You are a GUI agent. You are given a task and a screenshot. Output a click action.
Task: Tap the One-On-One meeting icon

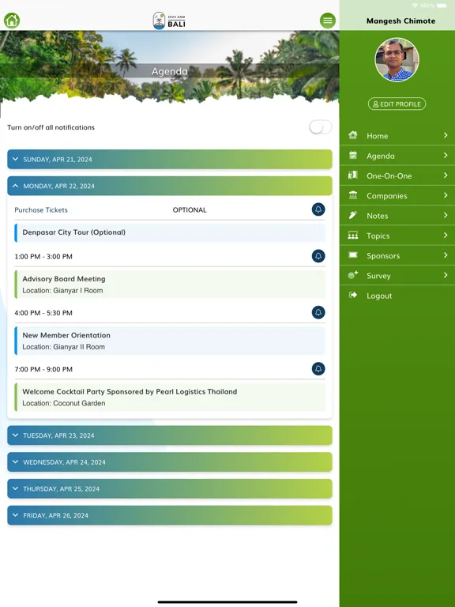[x=353, y=175]
